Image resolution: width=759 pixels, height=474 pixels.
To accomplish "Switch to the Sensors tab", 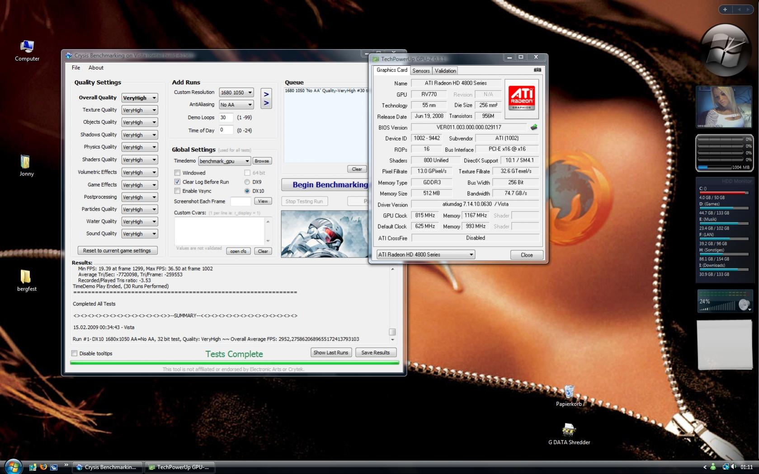I will pos(421,71).
